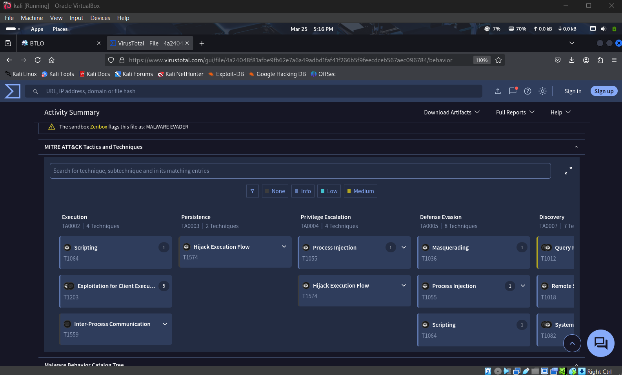Switch theme with the sun icon
The image size is (622, 375).
[x=542, y=91]
